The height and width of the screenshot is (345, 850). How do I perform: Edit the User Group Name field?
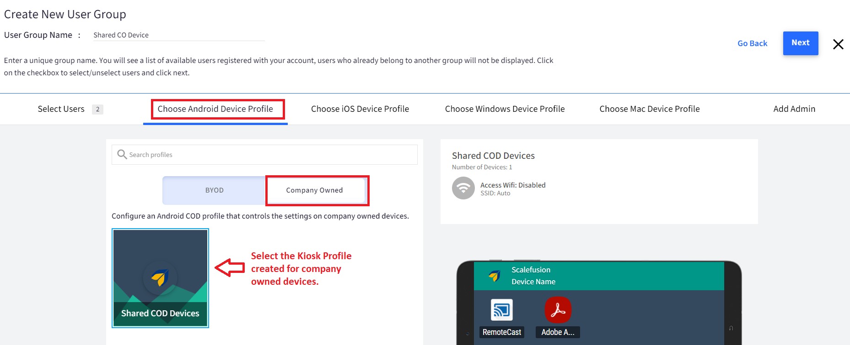click(x=178, y=35)
